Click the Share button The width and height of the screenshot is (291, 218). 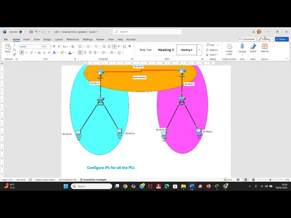282,40
